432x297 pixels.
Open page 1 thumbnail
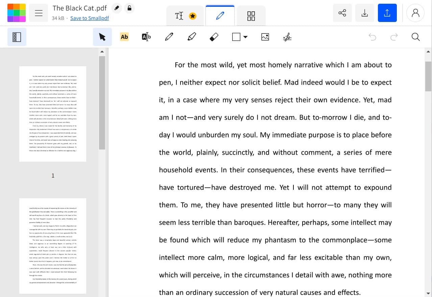click(x=53, y=114)
